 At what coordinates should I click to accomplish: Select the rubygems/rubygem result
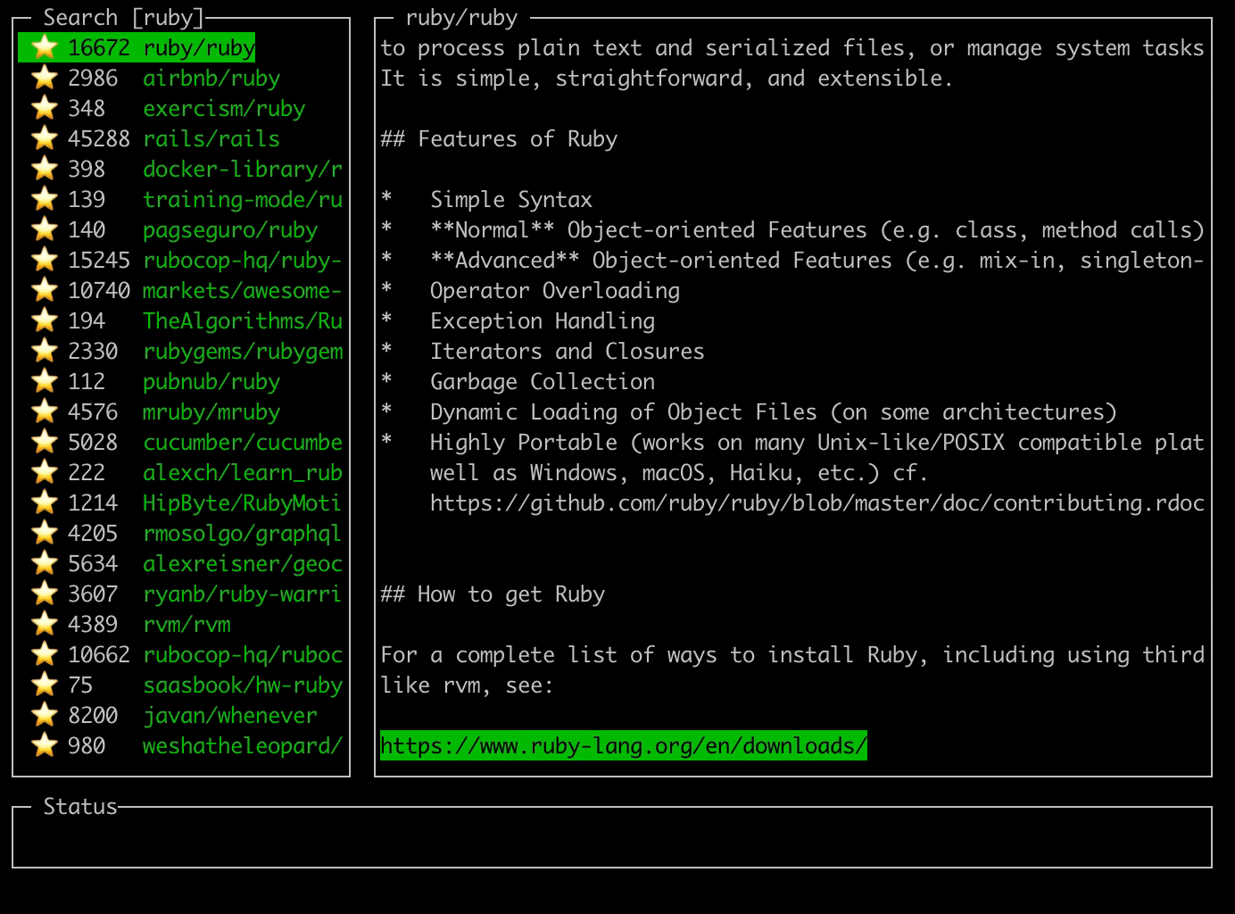243,351
